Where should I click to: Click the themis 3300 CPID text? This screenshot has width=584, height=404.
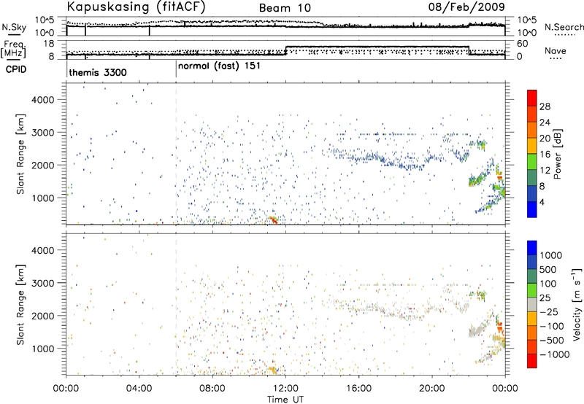[98, 72]
